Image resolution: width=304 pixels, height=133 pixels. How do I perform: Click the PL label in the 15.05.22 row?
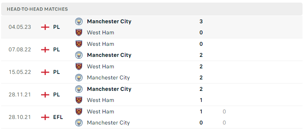57,72
